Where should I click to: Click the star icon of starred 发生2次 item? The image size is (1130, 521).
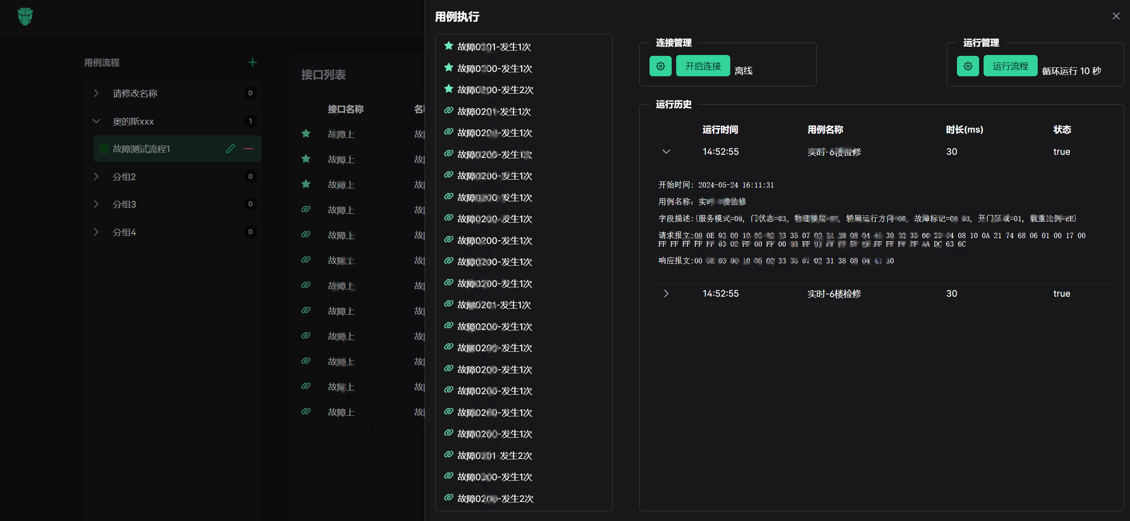[449, 89]
